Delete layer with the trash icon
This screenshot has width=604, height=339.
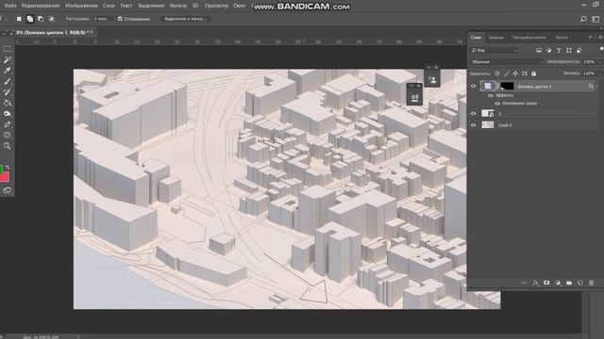(592, 282)
